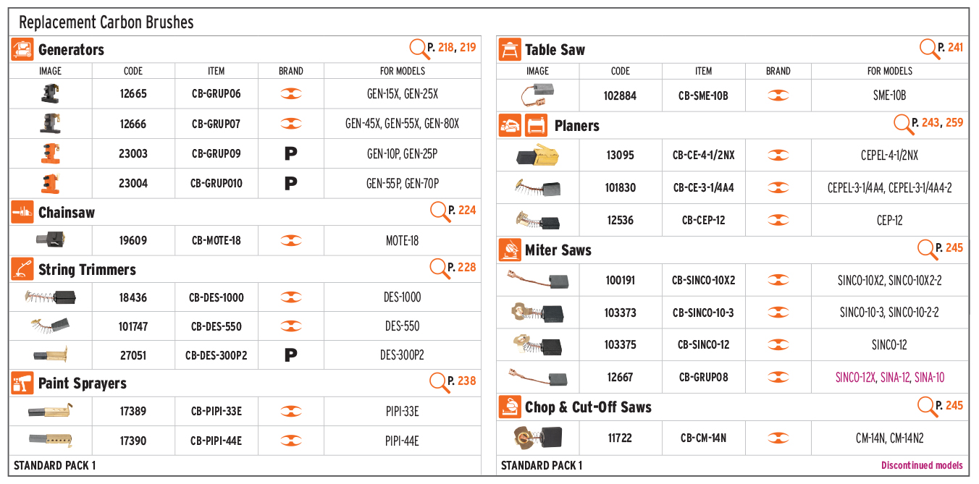The width and height of the screenshot is (979, 484).
Task: Click the Chop & Cut-Off Saws icon
Action: [510, 407]
